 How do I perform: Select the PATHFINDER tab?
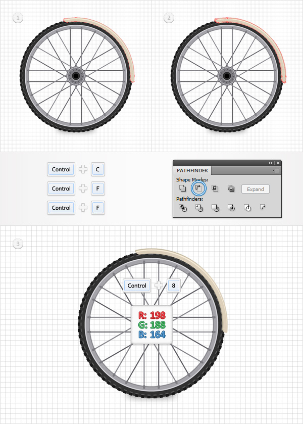(192, 171)
